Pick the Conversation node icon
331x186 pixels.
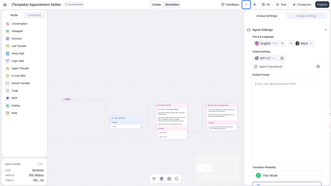point(7,24)
